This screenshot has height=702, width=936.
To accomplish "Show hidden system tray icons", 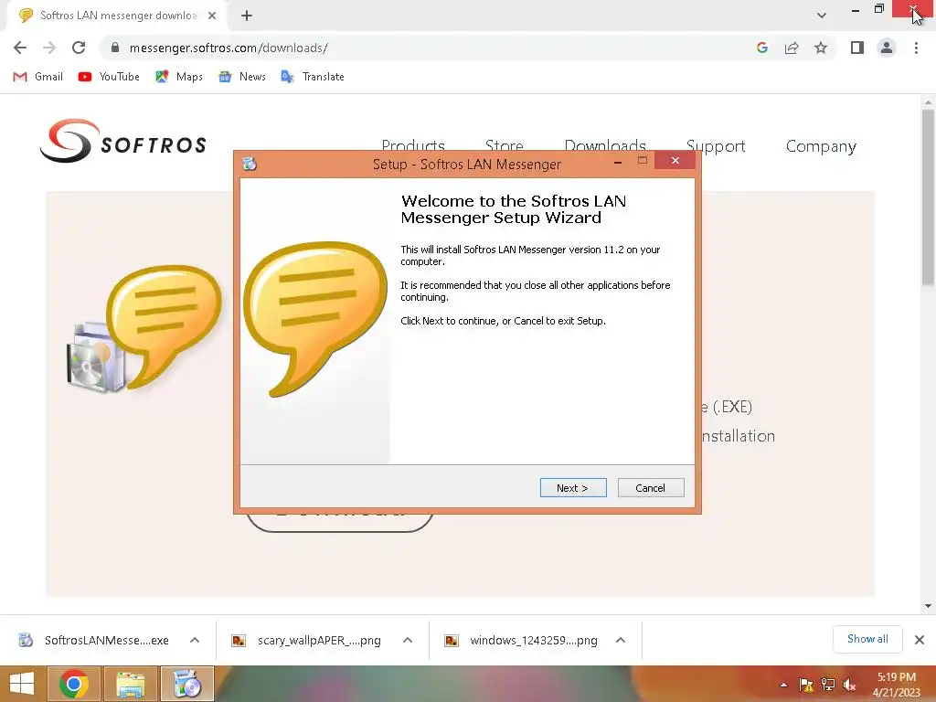I will coord(783,685).
